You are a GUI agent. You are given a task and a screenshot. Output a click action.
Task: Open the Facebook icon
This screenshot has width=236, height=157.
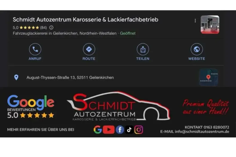pos(120,130)
